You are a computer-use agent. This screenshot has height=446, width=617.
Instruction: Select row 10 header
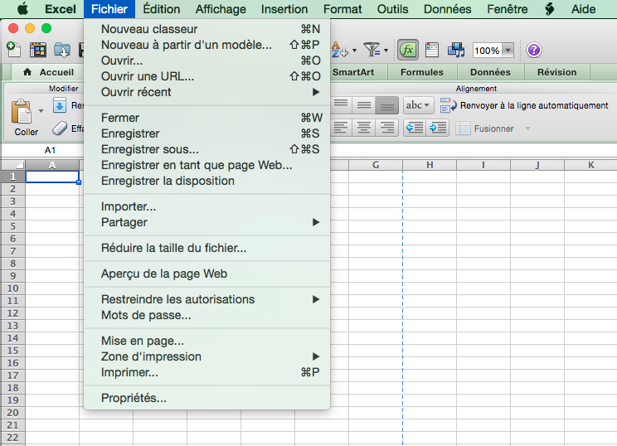(12, 288)
